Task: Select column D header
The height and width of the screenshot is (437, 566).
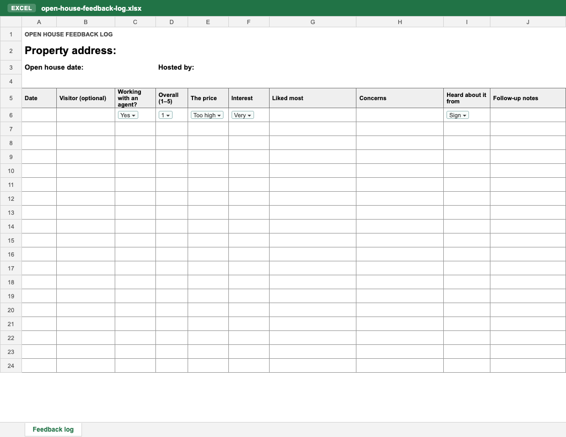Action: 172,22
